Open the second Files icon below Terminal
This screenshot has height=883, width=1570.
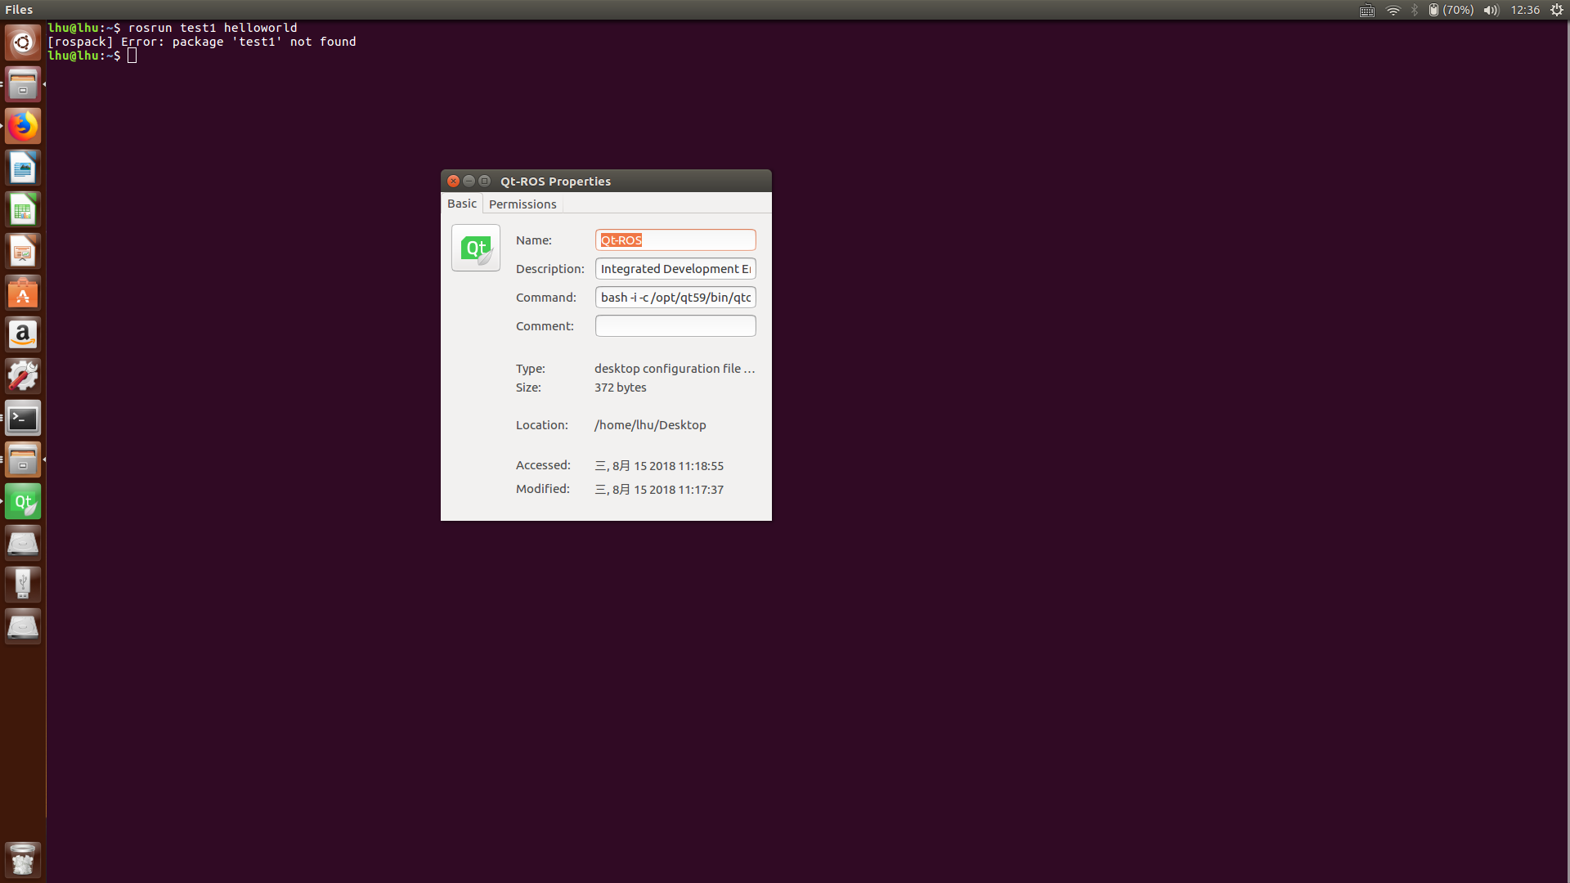point(23,459)
